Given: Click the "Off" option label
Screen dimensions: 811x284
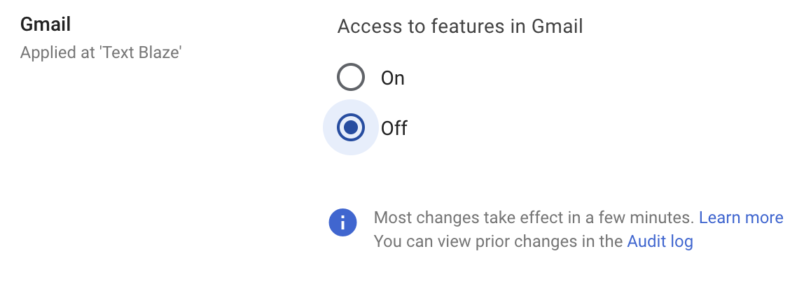Looking at the screenshot, I should point(394,129).
